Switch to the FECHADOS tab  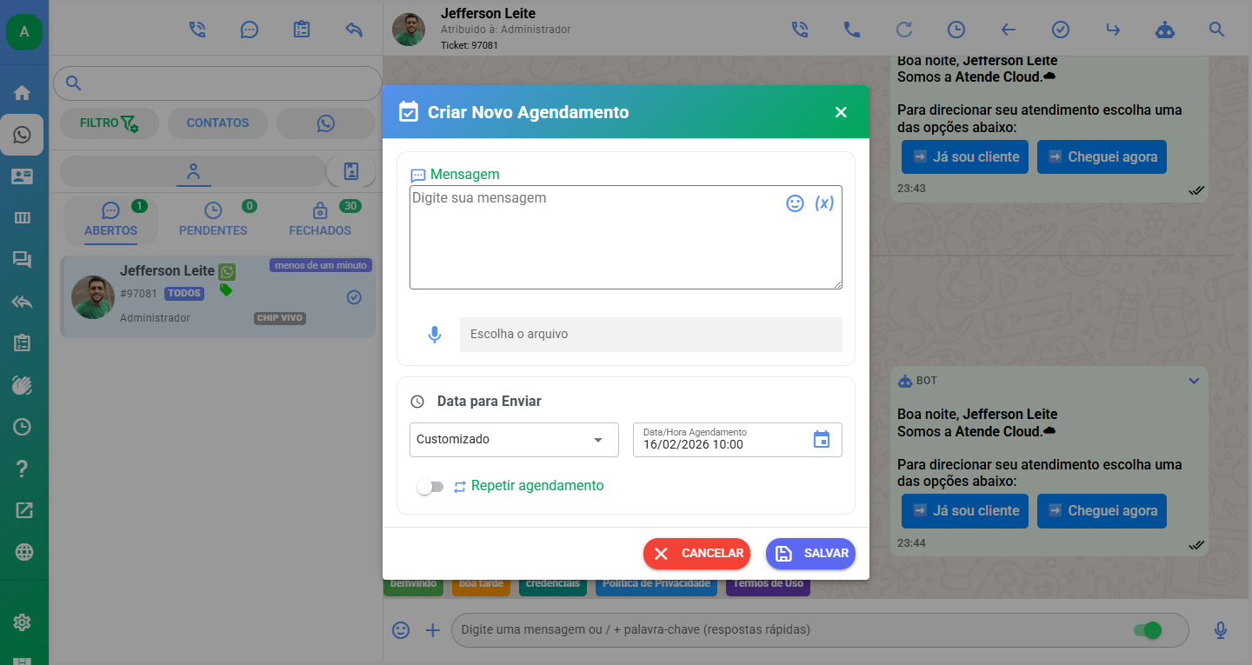pyautogui.click(x=320, y=220)
